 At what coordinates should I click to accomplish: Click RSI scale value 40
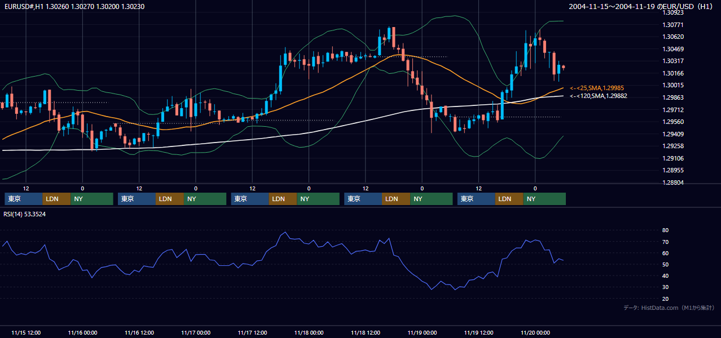665,275
